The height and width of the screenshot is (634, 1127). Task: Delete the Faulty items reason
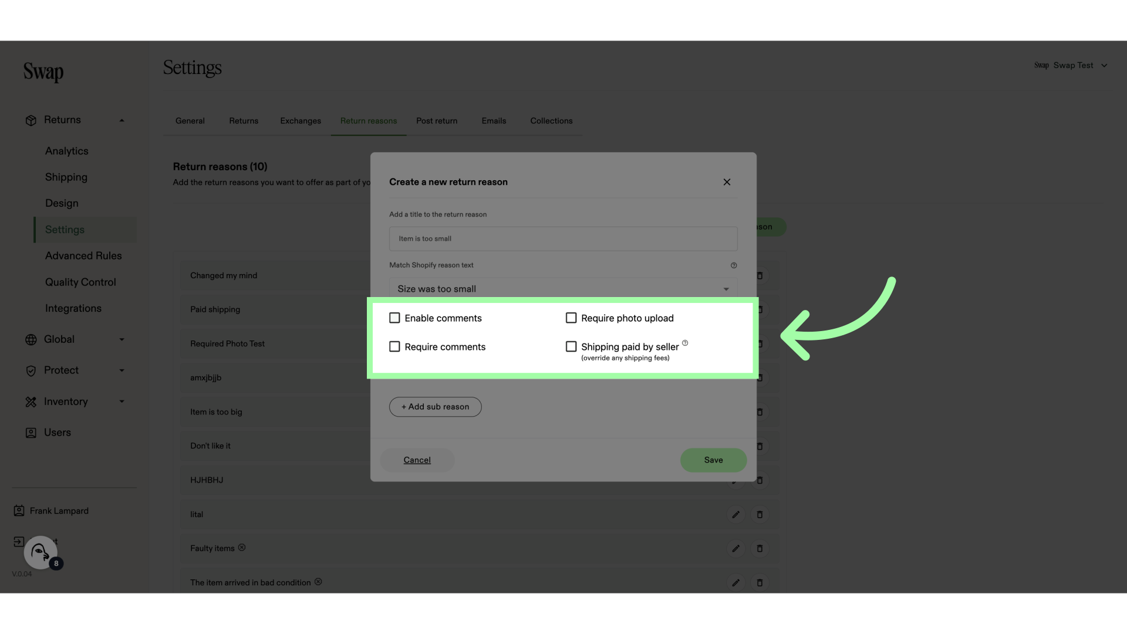pyautogui.click(x=760, y=548)
